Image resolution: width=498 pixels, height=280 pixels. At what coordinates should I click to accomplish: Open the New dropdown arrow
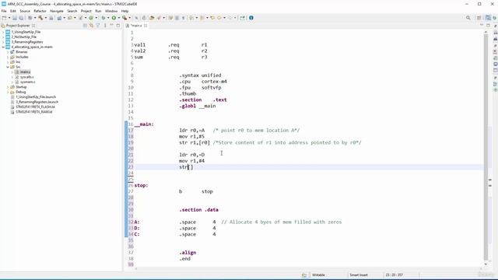(x=9, y=18)
